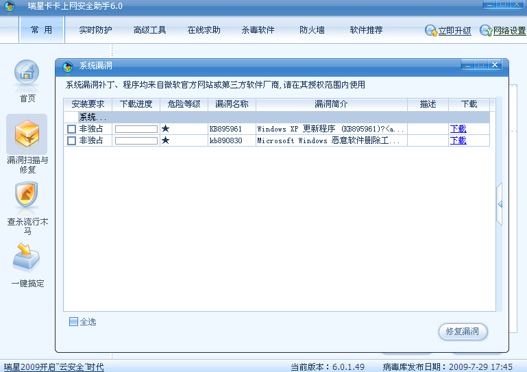
Task: Expand the side panel arrow on right edge
Action: pyautogui.click(x=500, y=204)
